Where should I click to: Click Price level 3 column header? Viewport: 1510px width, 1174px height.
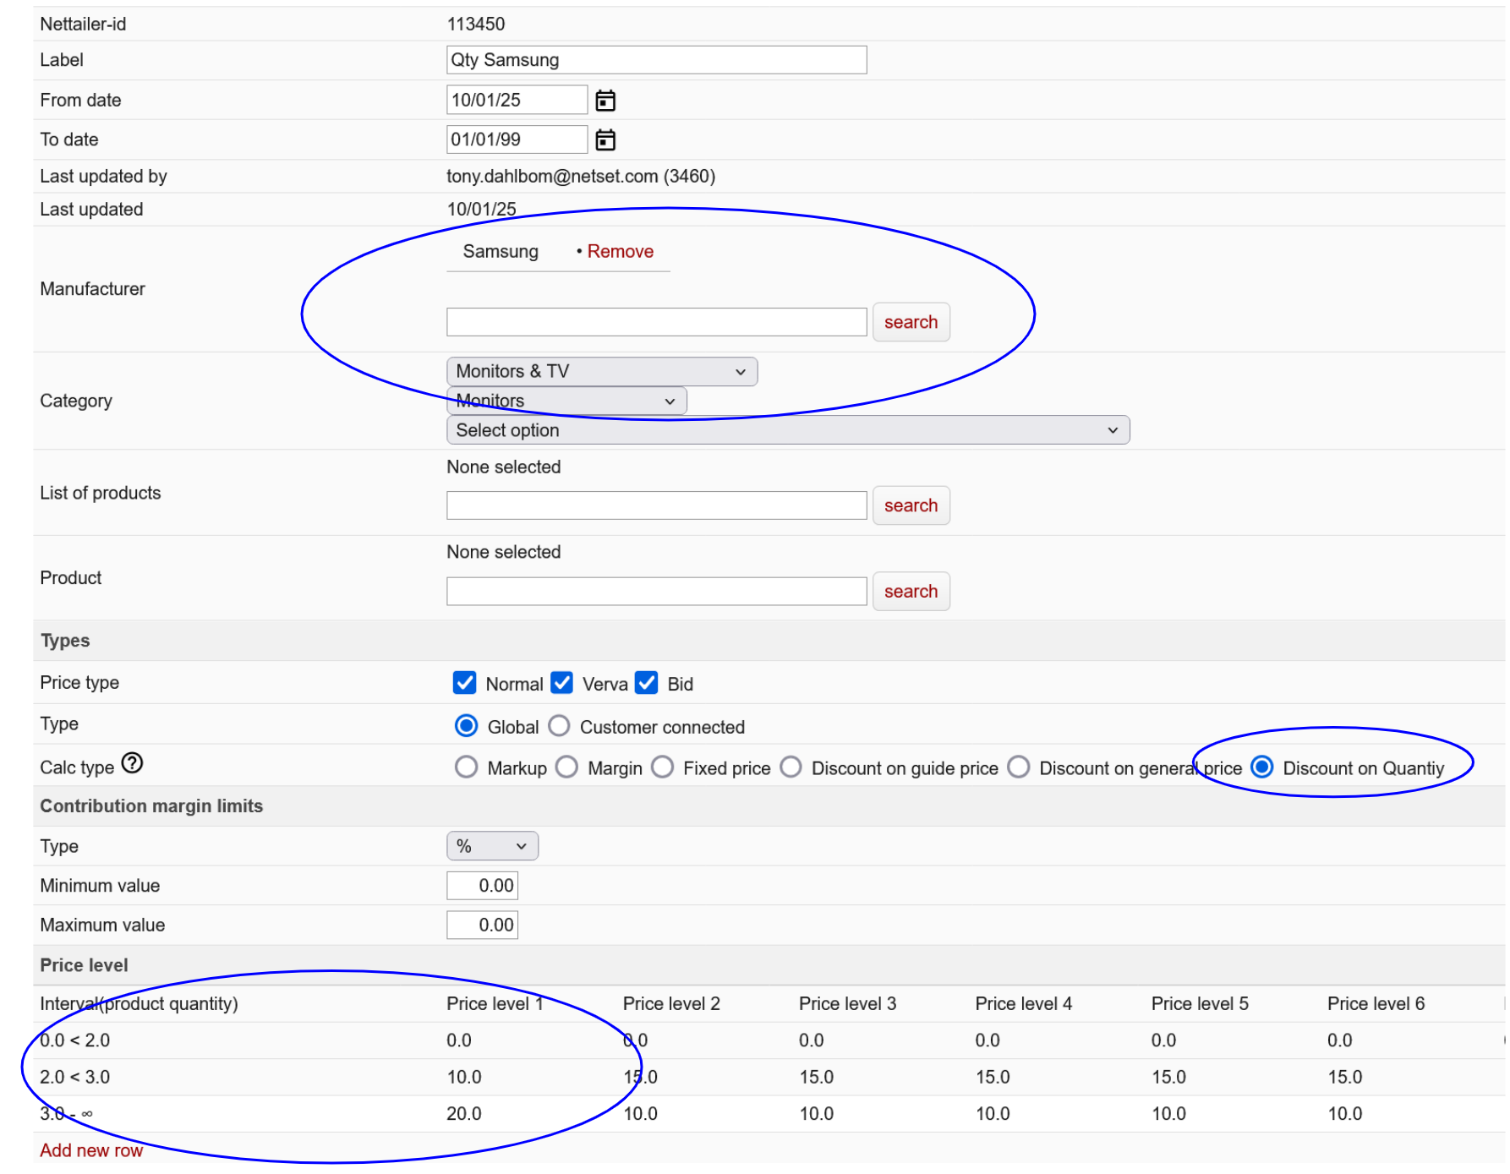pos(847,1004)
